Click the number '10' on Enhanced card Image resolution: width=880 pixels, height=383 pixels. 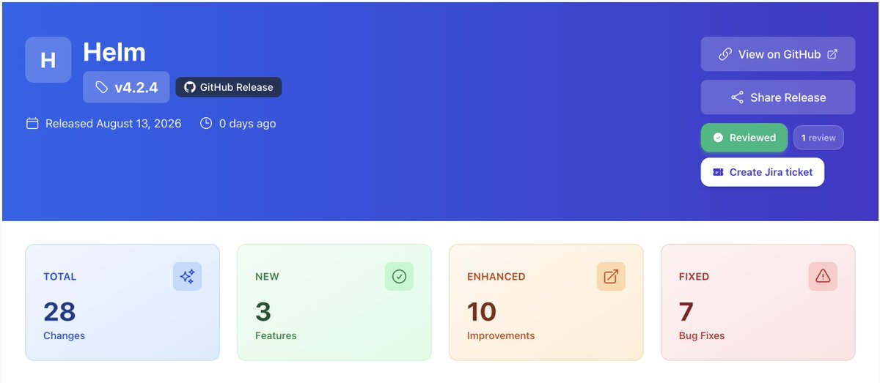pyautogui.click(x=482, y=312)
